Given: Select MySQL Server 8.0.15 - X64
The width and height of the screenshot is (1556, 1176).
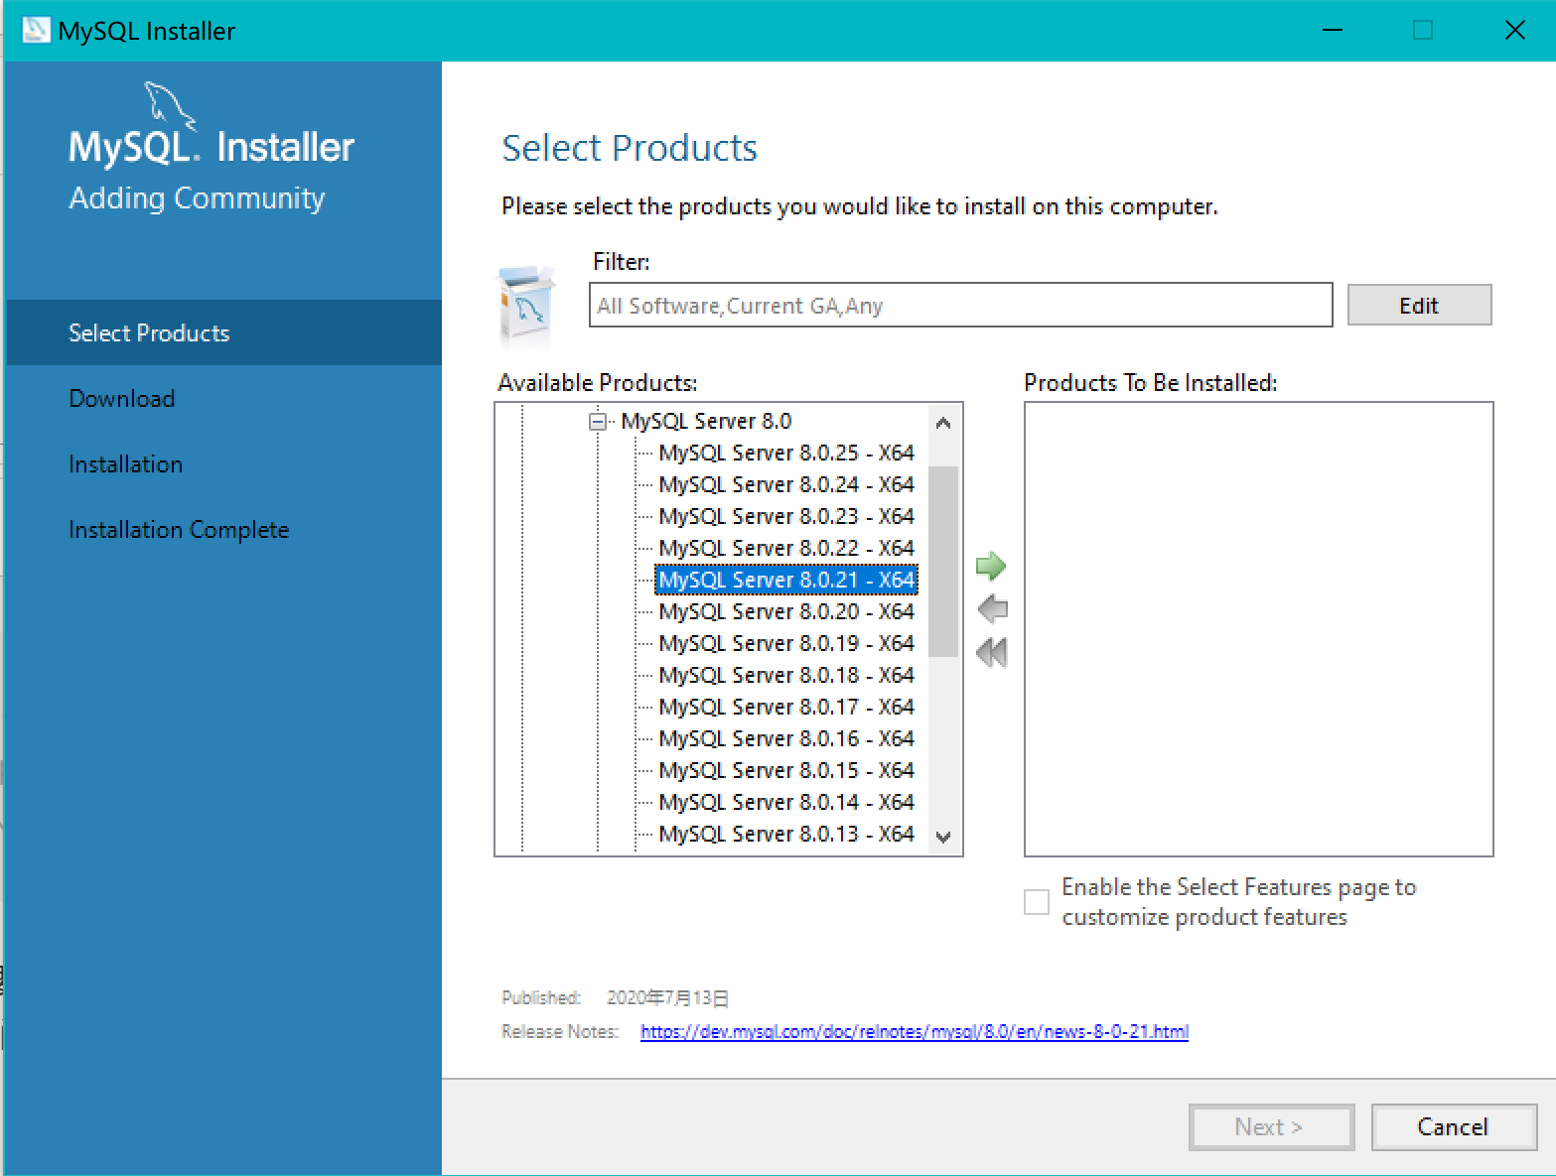Looking at the screenshot, I should pyautogui.click(x=786, y=770).
